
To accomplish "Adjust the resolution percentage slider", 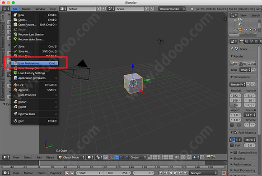I will click(x=236, y=105).
